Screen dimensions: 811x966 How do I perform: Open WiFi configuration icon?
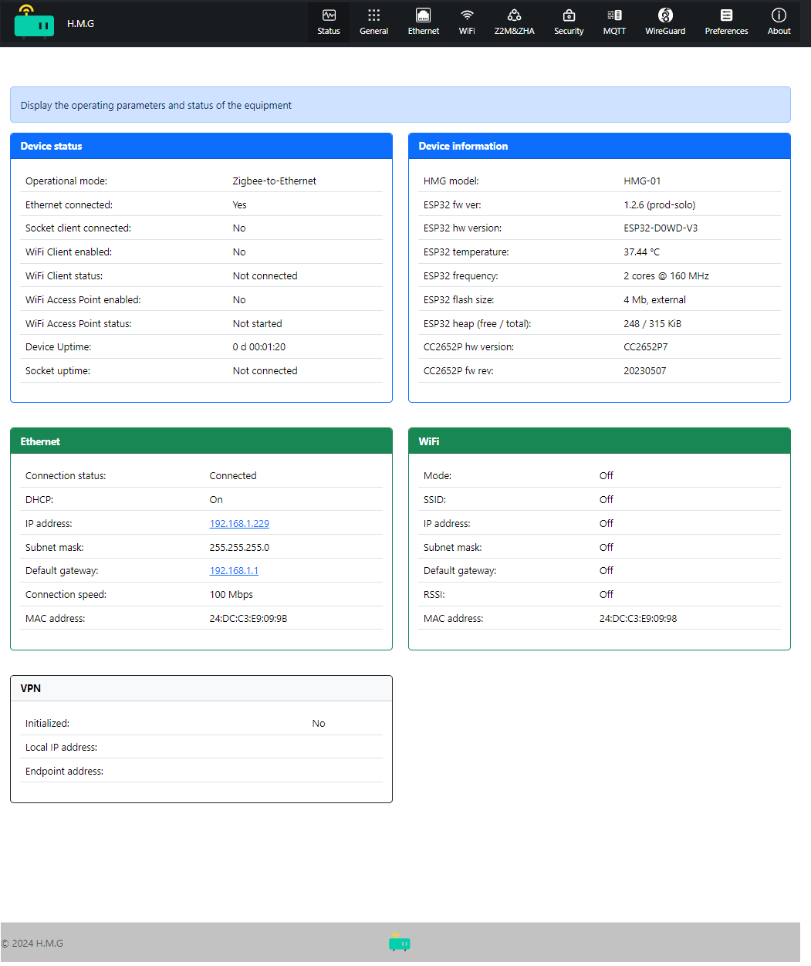tap(467, 15)
